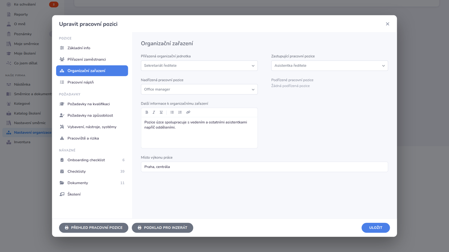This screenshot has height=252, width=449.
Task: Select the Organizační zařazení section
Action: pyautogui.click(x=92, y=71)
